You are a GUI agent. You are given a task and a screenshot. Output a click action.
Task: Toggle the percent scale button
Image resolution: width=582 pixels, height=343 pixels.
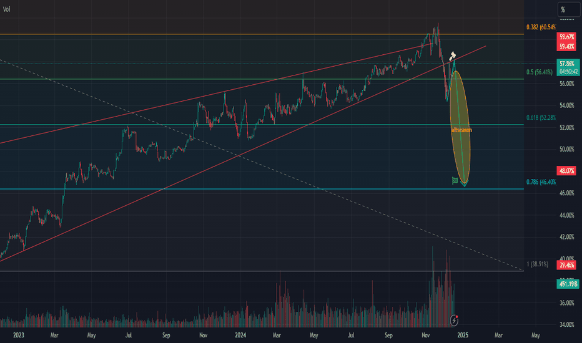pyautogui.click(x=568, y=9)
